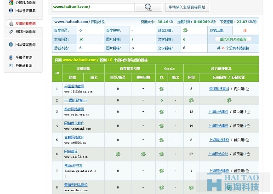Click the www.1912china.com domain text
This screenshot has height=194, width=273.
pyautogui.click(x=78, y=91)
